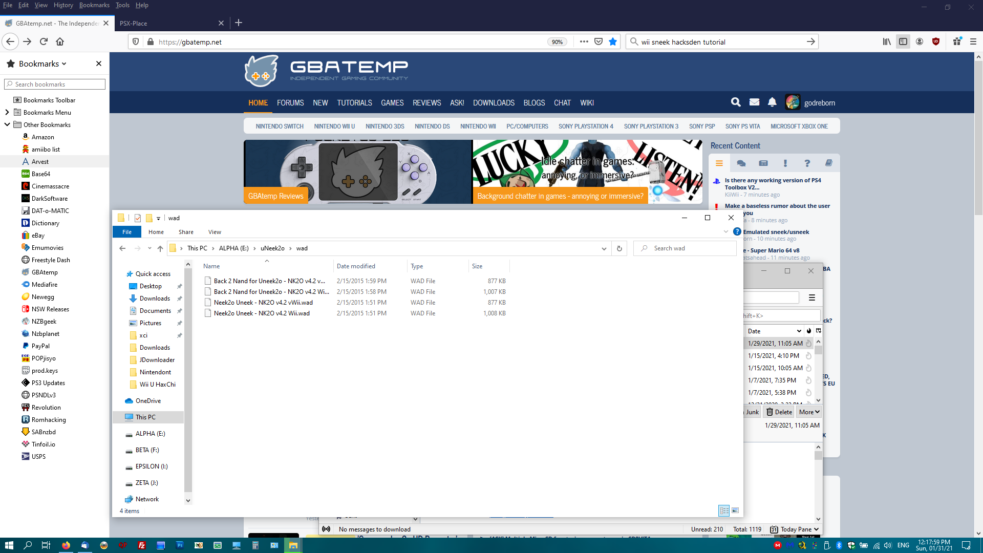Open the View ribbon tab in Explorer

click(x=215, y=232)
